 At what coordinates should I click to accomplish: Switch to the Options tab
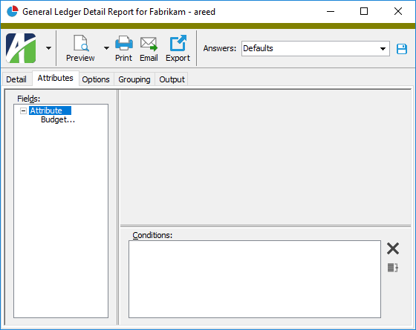point(96,79)
